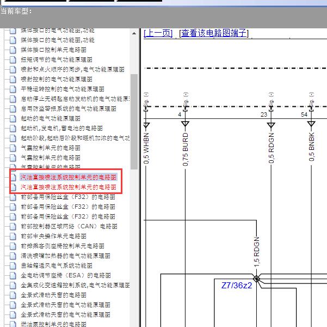Click the icon beside 曲轴箱通风电气系统功能图
The image size is (327, 327).
[13, 265]
